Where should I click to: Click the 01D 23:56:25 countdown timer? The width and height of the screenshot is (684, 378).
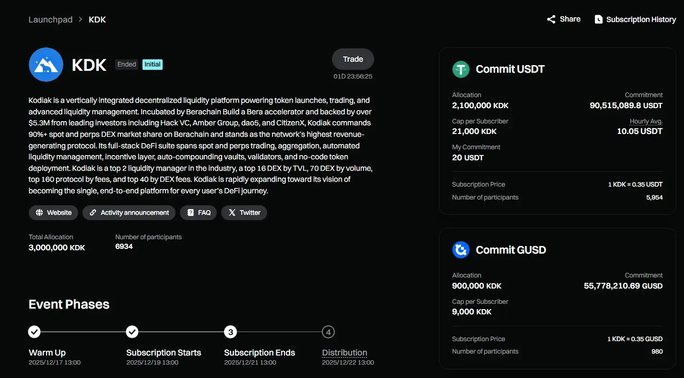353,77
